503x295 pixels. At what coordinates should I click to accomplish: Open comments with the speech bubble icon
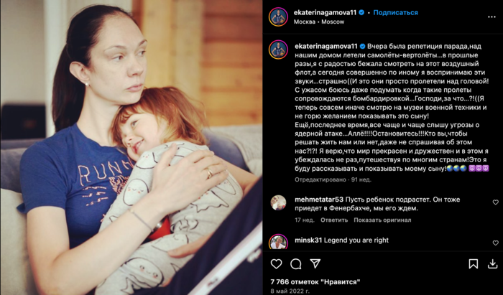pos(296,264)
